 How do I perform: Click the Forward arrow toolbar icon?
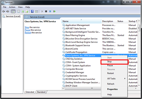click(x=7, y=12)
